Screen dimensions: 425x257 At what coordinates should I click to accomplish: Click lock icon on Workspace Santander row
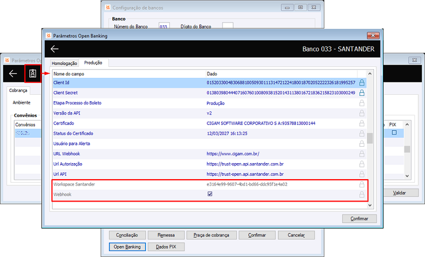[362, 184]
